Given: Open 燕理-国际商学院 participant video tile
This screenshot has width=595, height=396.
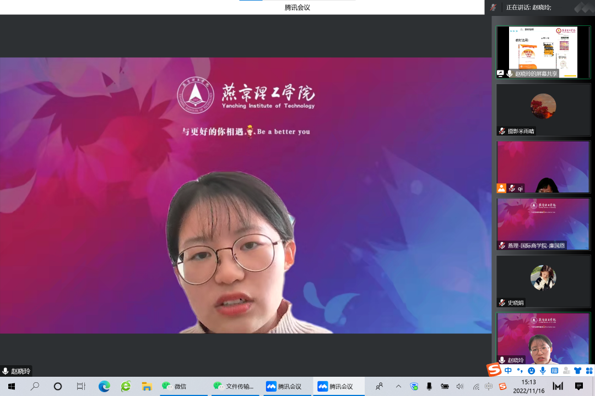Looking at the screenshot, I should click(543, 224).
